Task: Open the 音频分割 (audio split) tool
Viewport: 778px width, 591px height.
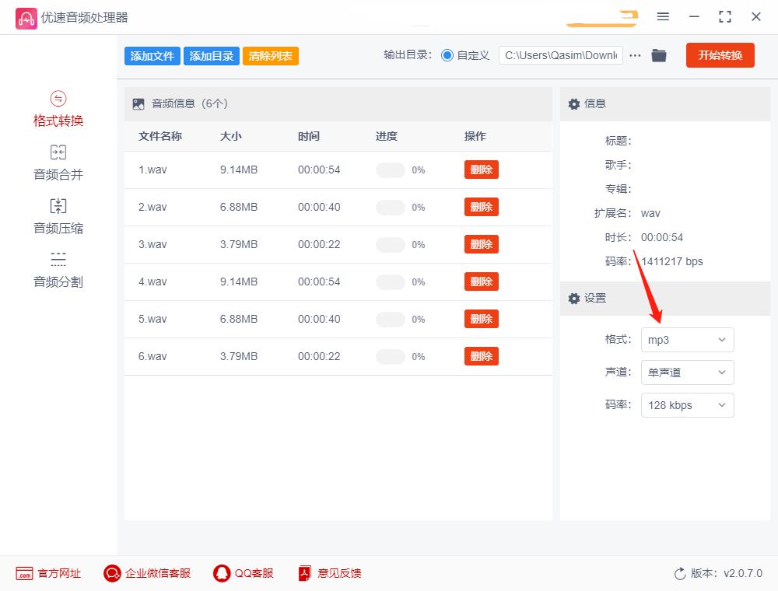Action: (58, 270)
